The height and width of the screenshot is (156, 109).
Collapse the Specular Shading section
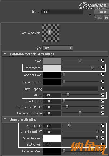5,119
